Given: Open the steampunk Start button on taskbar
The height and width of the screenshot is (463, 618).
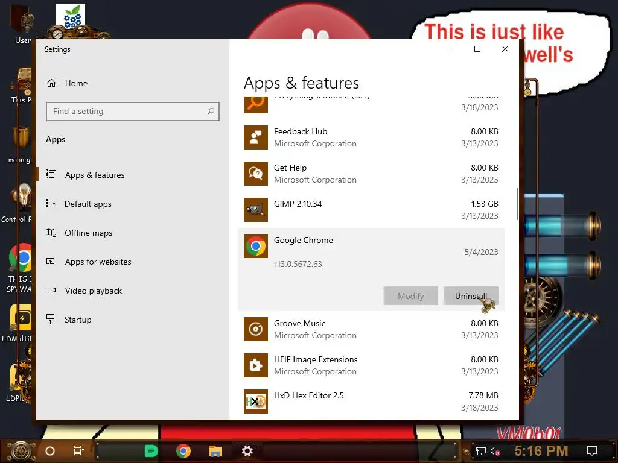Looking at the screenshot, I should point(21,451).
